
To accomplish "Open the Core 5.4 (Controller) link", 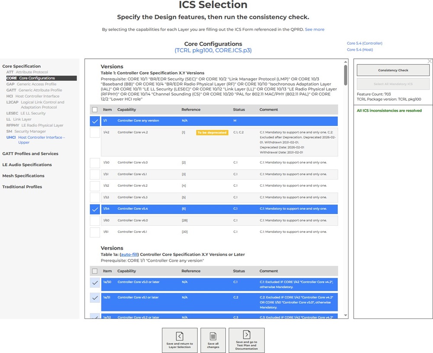I will (364, 43).
